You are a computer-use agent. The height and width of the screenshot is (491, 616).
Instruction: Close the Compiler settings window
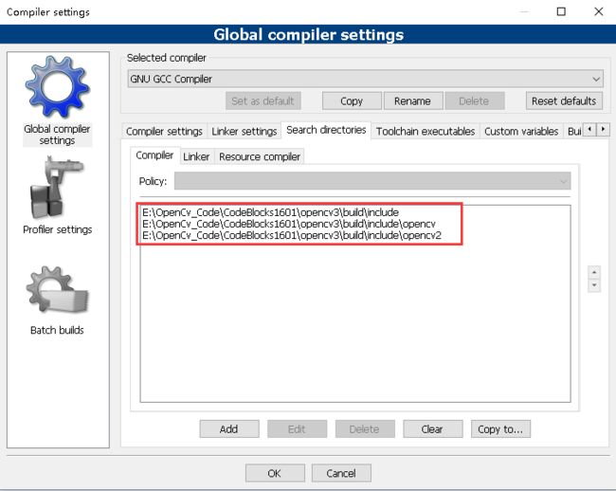point(598,11)
